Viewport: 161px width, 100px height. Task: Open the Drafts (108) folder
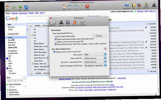[12, 48]
